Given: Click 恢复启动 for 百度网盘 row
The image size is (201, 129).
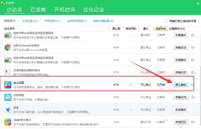Looking at the screenshot, I should point(181,97).
